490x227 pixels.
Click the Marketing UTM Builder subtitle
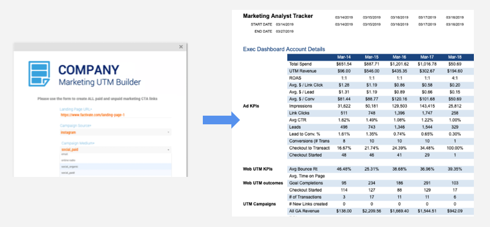pyautogui.click(x=100, y=82)
